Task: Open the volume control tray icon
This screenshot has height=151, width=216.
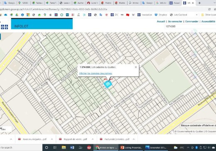Action: [x=209, y=148]
